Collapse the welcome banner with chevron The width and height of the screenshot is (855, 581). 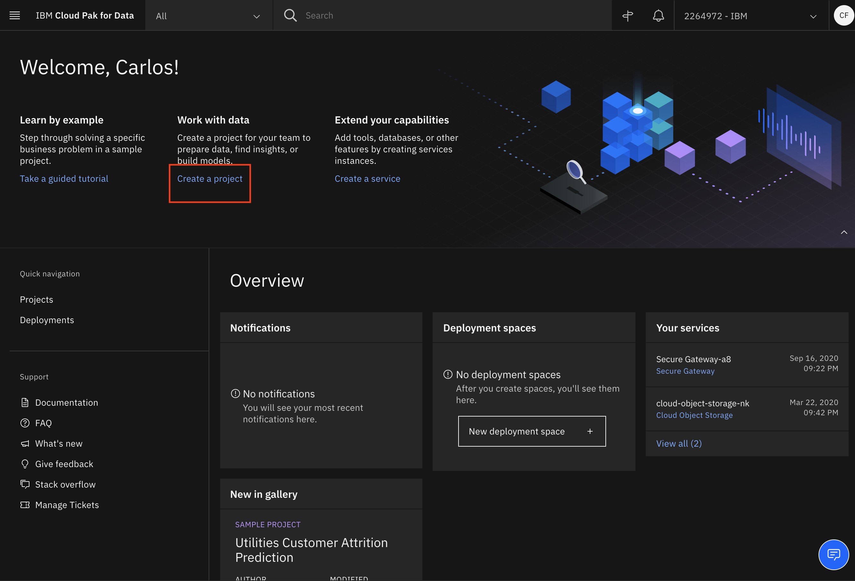pos(844,232)
